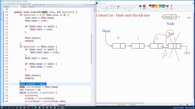Click the green Run button in Eclipse
The height and width of the screenshot is (109, 195).
click(35, 5)
